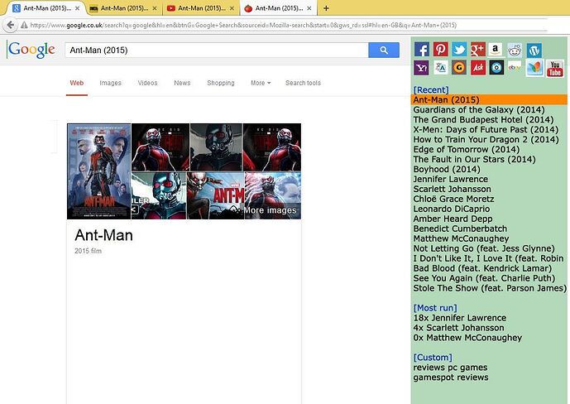Click the Reddit alien icon
This screenshot has width=570, height=404.
click(515, 50)
